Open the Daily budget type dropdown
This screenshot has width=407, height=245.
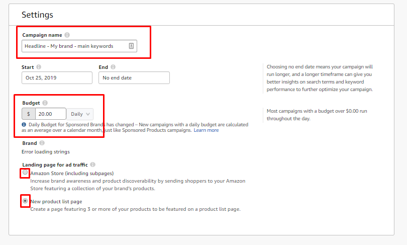[x=80, y=114]
